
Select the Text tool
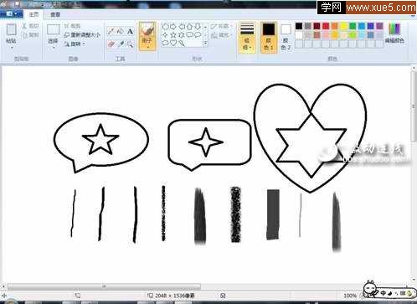(x=130, y=32)
